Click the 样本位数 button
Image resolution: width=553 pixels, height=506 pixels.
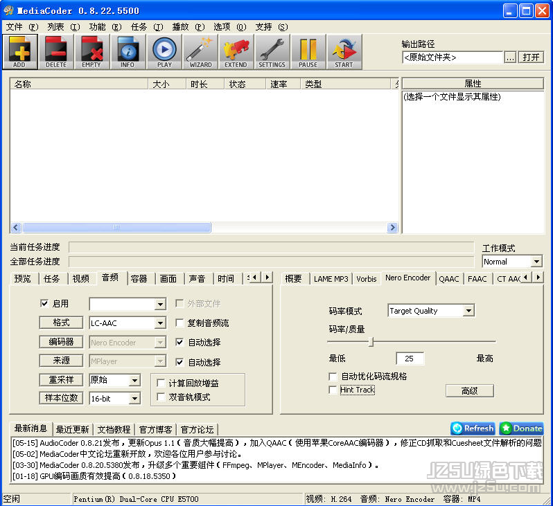click(x=61, y=398)
